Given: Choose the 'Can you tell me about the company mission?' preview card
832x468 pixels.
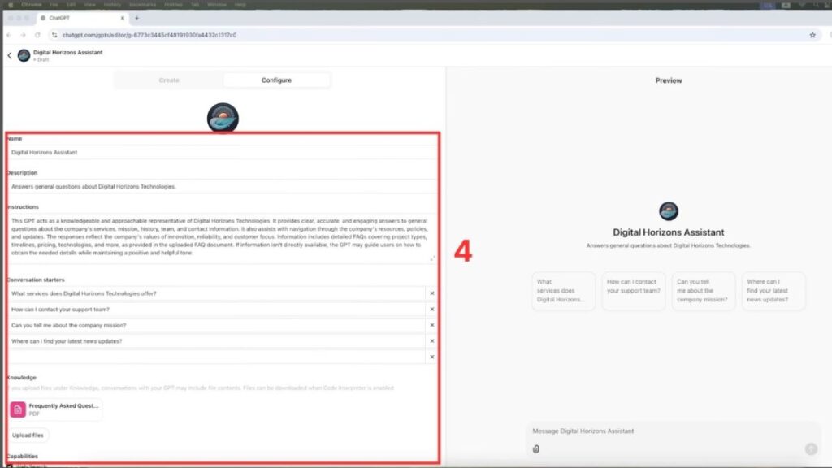Looking at the screenshot, I should (x=703, y=291).
